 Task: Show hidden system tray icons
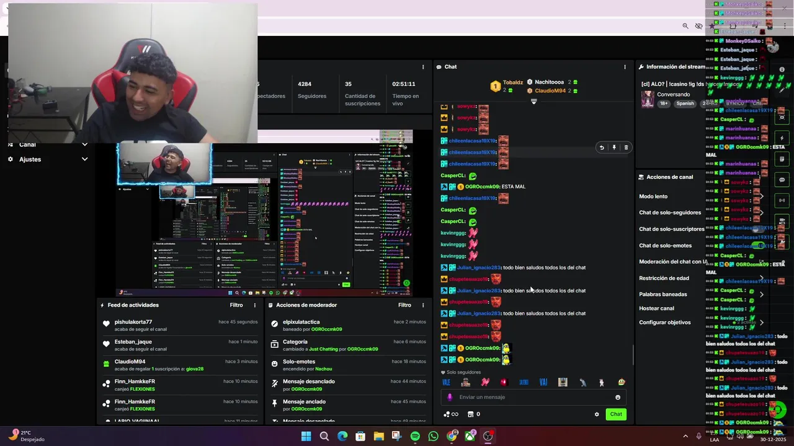coord(685,436)
